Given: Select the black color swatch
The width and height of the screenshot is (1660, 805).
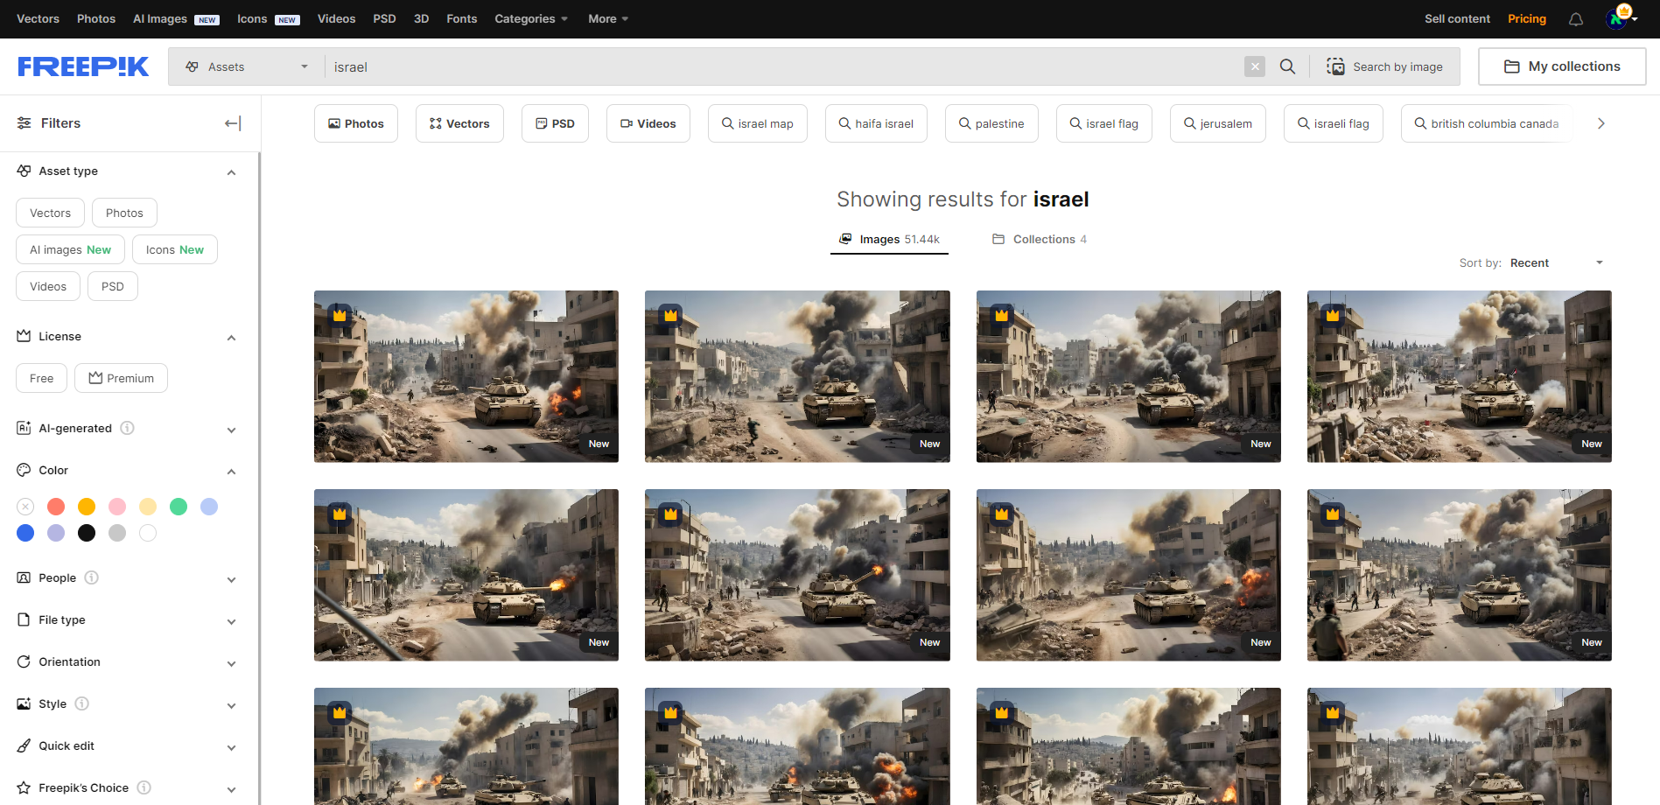Looking at the screenshot, I should pyautogui.click(x=87, y=533).
